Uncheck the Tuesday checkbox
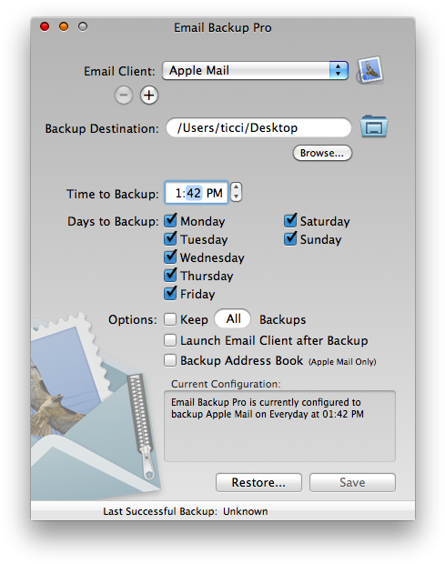 (170, 239)
